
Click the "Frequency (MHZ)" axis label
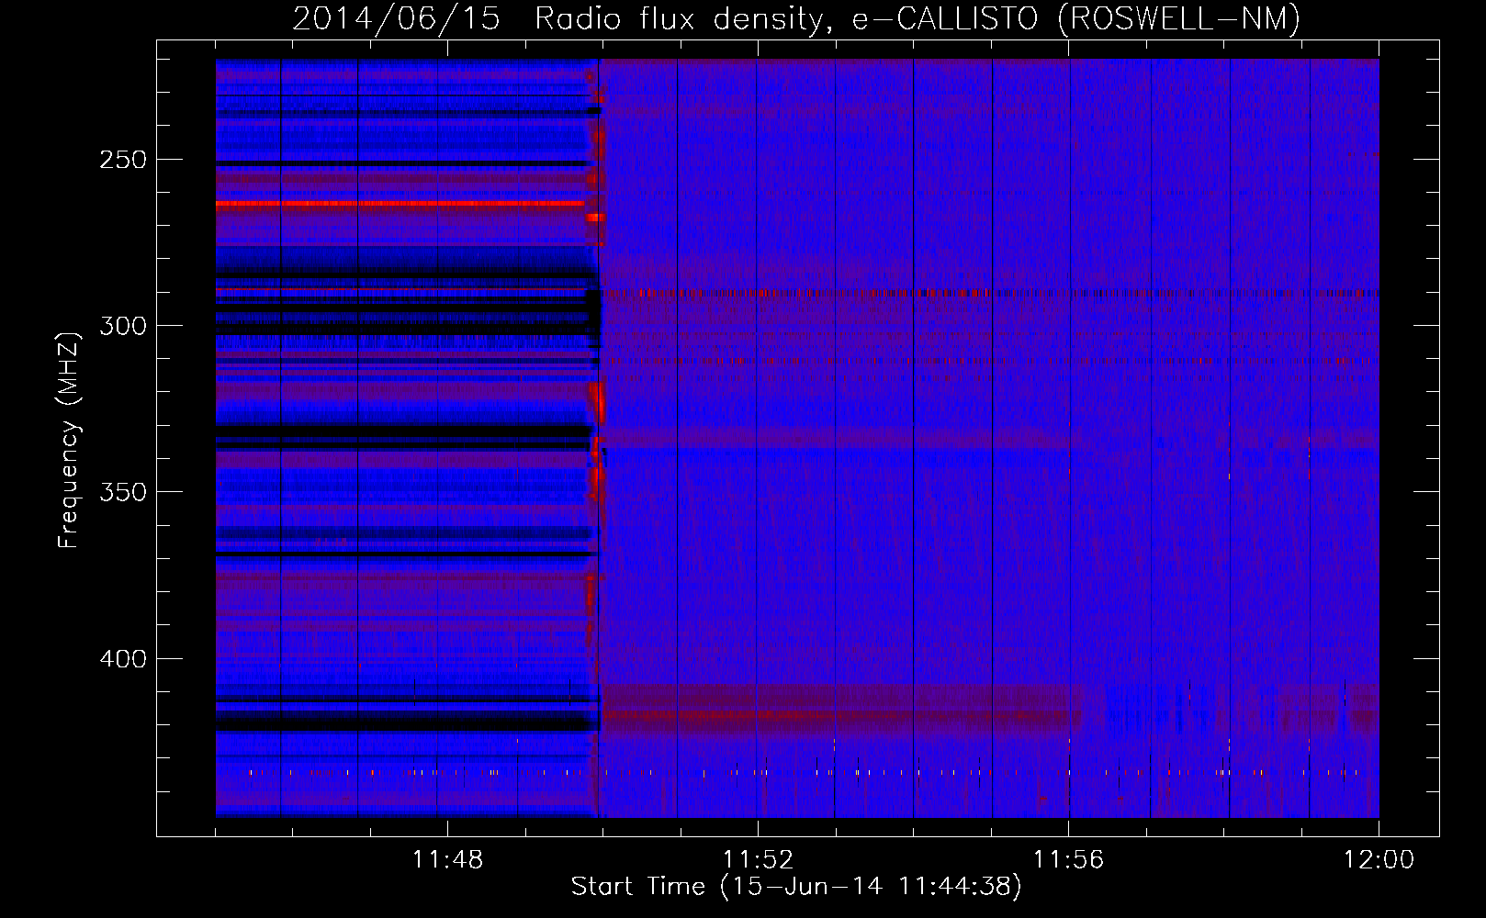click(x=69, y=440)
